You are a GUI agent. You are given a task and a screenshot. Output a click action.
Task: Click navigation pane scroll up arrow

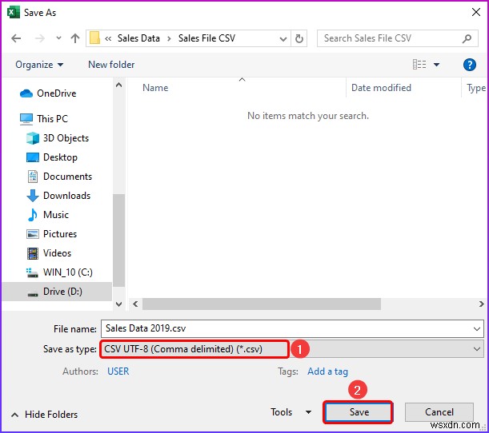pos(118,85)
